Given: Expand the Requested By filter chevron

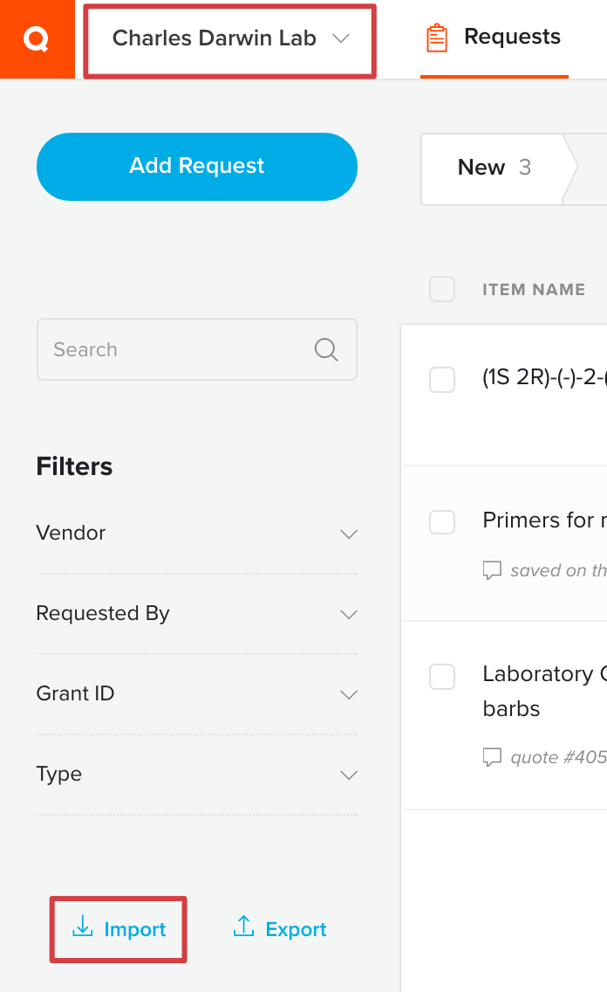Looking at the screenshot, I should click(349, 614).
